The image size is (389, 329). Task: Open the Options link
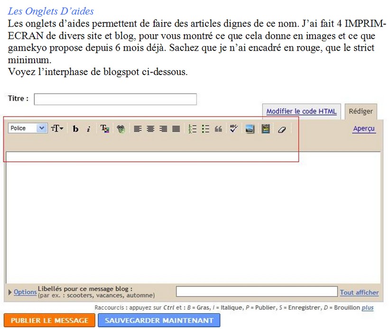click(25, 292)
